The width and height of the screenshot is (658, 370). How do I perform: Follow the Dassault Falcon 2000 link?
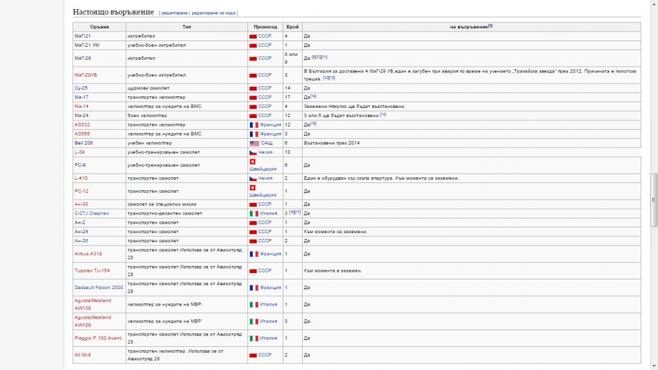click(98, 287)
